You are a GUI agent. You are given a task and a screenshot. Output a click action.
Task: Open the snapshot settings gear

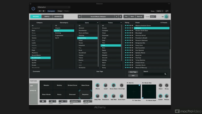(43, 101)
